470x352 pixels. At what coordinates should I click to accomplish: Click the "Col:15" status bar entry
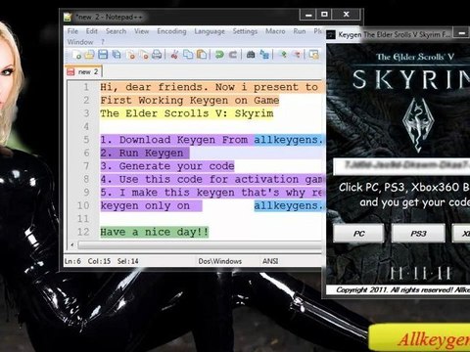(x=99, y=261)
